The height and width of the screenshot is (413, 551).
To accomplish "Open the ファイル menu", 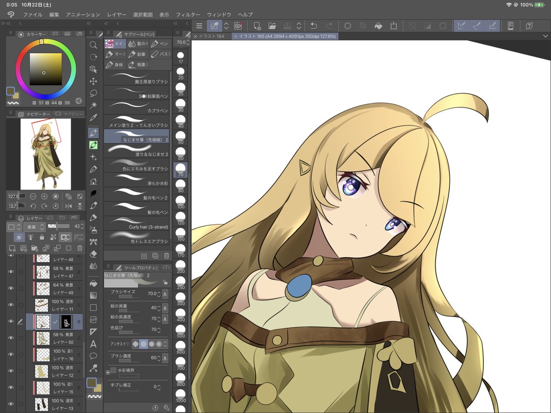I will [33, 15].
